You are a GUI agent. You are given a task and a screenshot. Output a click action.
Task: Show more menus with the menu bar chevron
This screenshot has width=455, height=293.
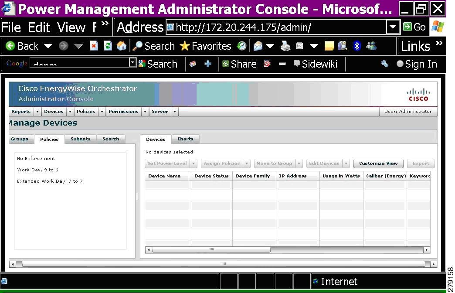point(105,24)
